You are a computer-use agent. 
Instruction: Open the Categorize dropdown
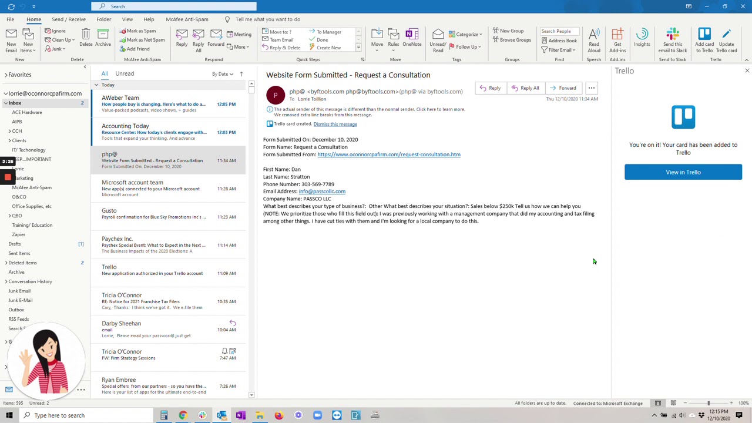coord(466,34)
